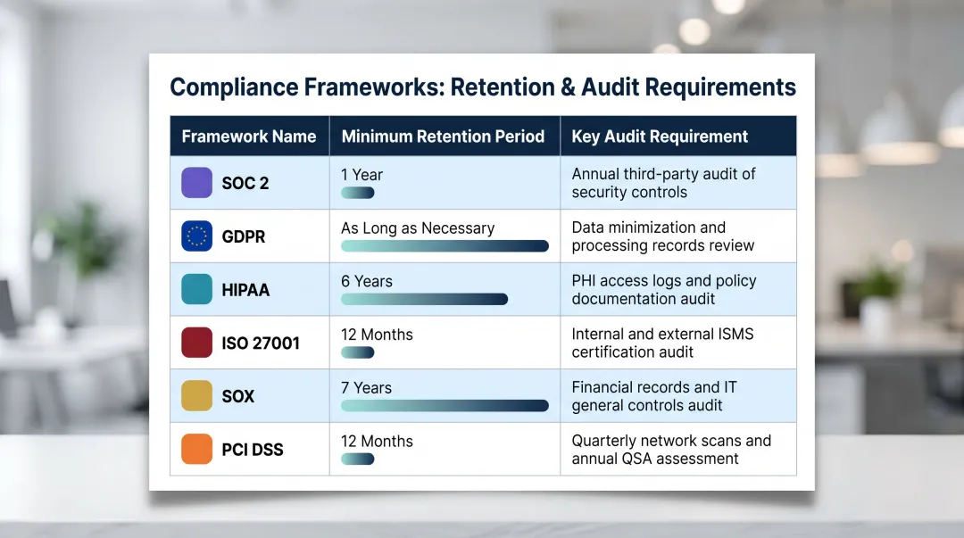Click 'Quarterly network scans and annual QSA assessment'
Image resolution: width=964 pixels, height=538 pixels.
(671, 450)
